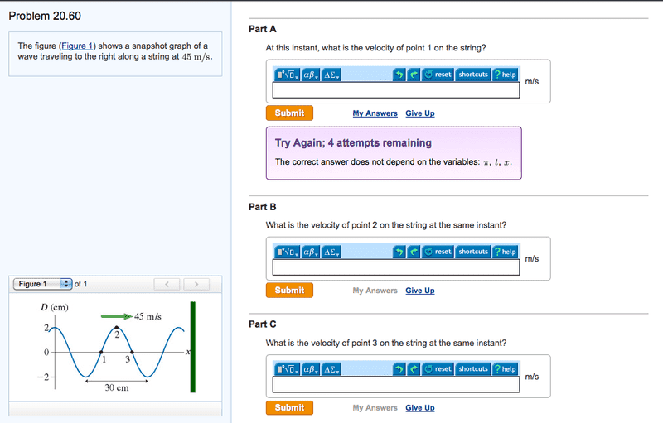Image resolution: width=663 pixels, height=423 pixels.
Task: Click Give Up link under Part B
Action: tap(419, 291)
